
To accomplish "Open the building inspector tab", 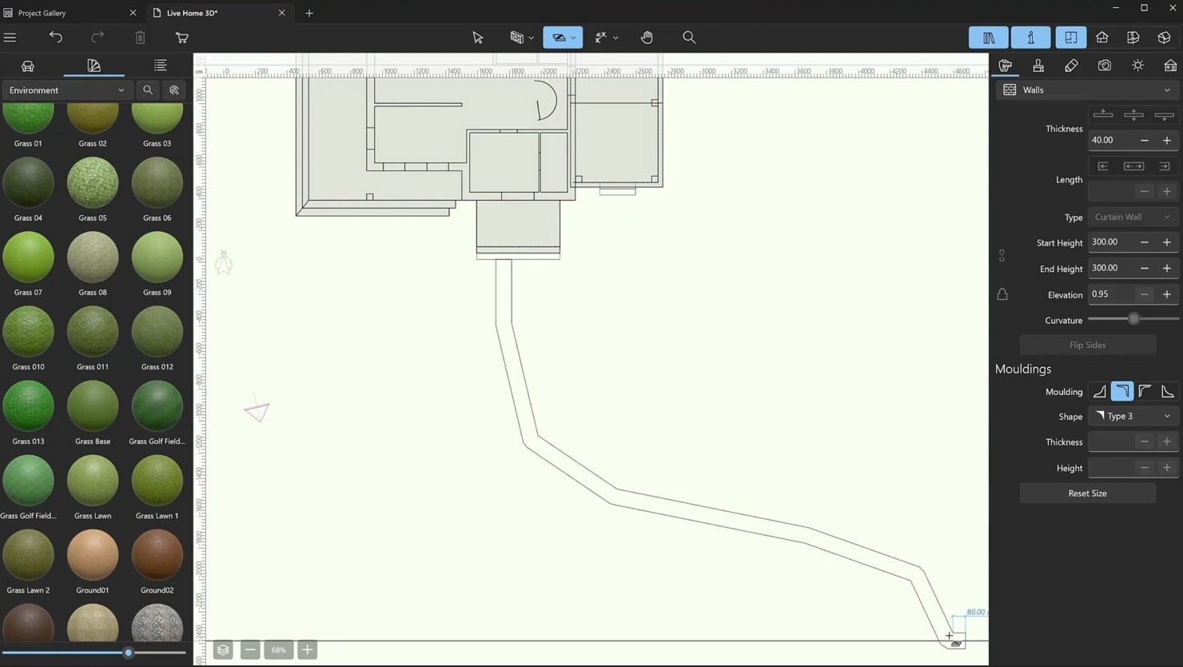I will (1170, 66).
